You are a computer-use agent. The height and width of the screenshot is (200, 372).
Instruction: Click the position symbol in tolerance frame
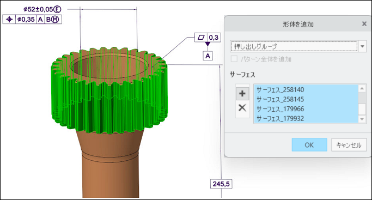coord(9,19)
